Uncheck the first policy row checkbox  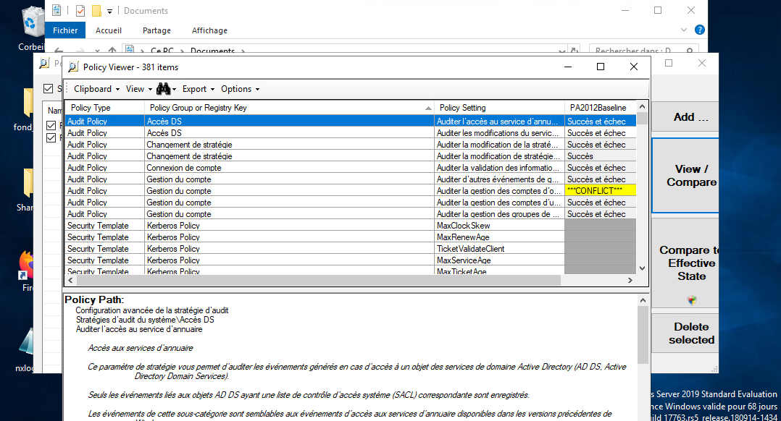[51, 126]
